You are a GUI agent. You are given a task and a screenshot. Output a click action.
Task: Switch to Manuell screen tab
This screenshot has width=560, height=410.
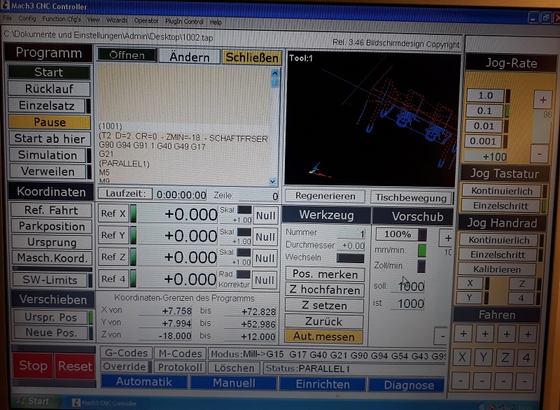(x=234, y=383)
